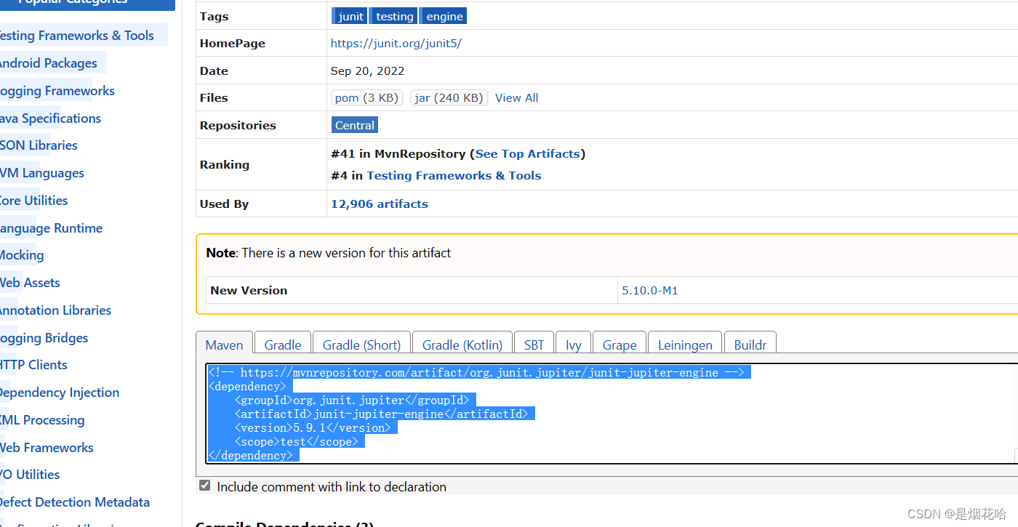
Task: Open See Top Artifacts link
Action: (x=527, y=153)
